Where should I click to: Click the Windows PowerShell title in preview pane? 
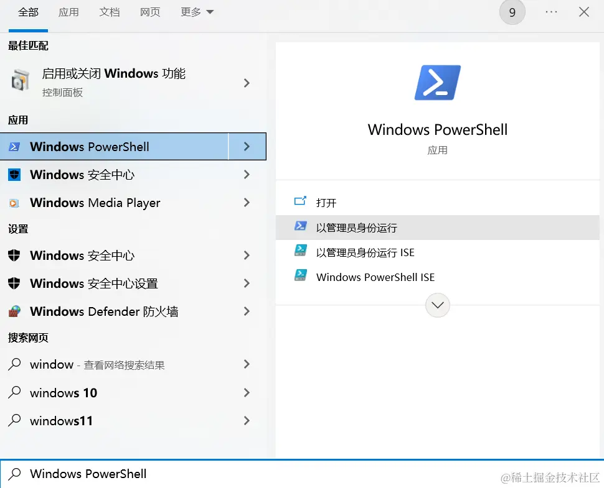click(438, 129)
